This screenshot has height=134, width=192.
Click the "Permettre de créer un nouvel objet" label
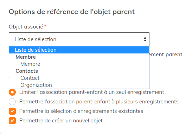(x=61, y=121)
